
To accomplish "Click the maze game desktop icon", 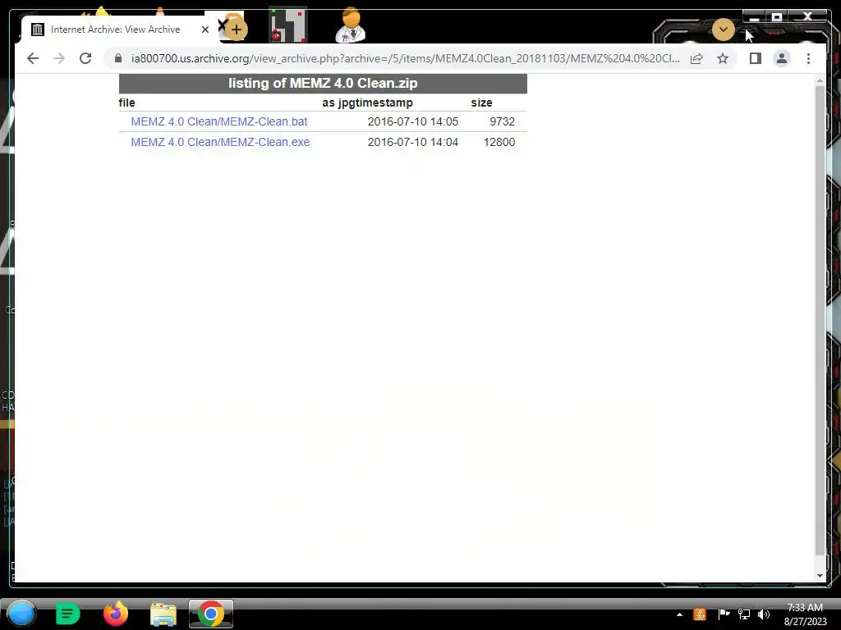I will tap(288, 25).
